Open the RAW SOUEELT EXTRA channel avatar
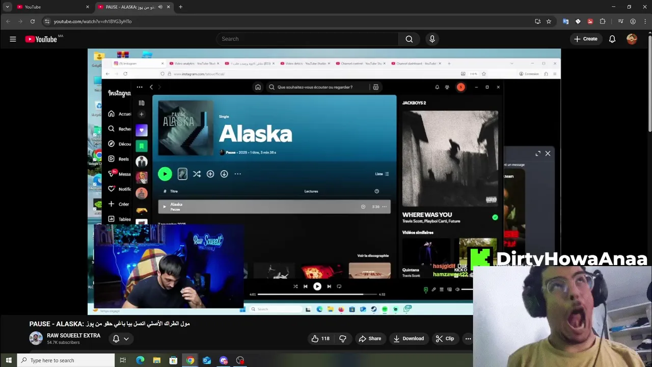Viewport: 652px width, 367px height. pyautogui.click(x=36, y=338)
